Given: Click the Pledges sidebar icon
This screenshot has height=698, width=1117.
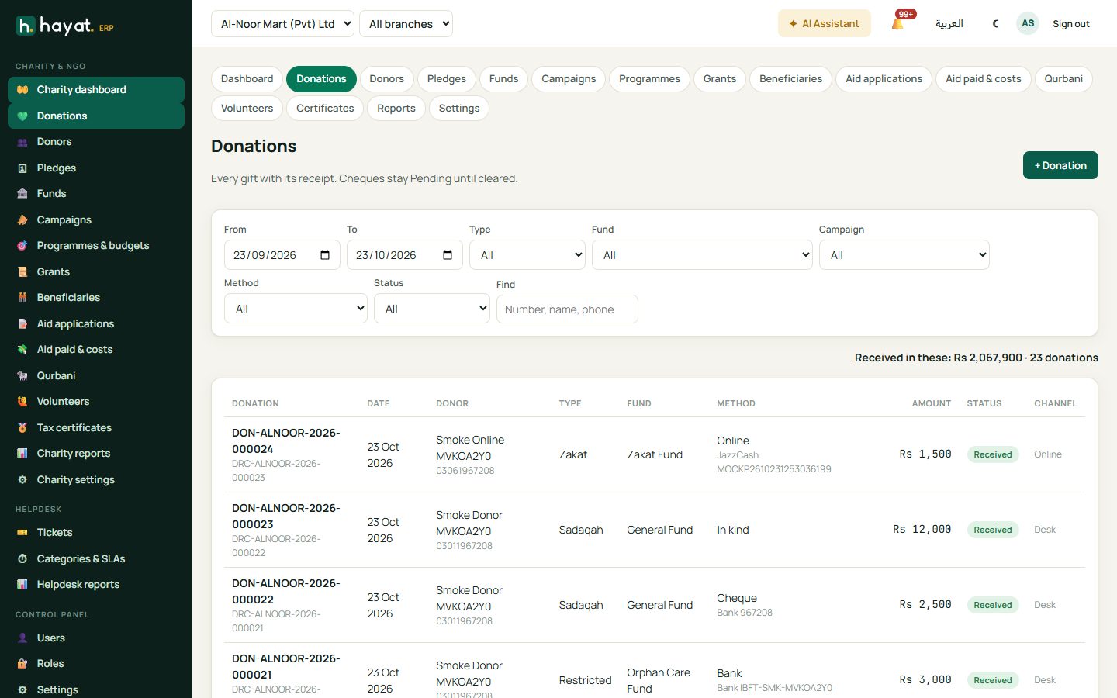Looking at the screenshot, I should tap(22, 168).
